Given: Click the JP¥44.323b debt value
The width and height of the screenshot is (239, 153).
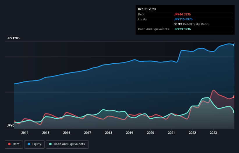Looking at the screenshot, I should (182, 14).
